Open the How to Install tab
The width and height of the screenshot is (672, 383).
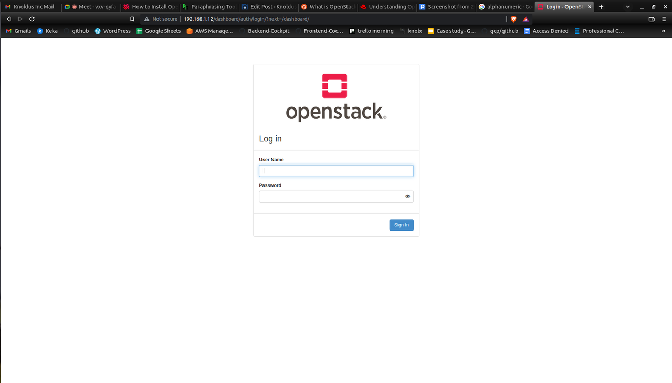click(x=150, y=7)
